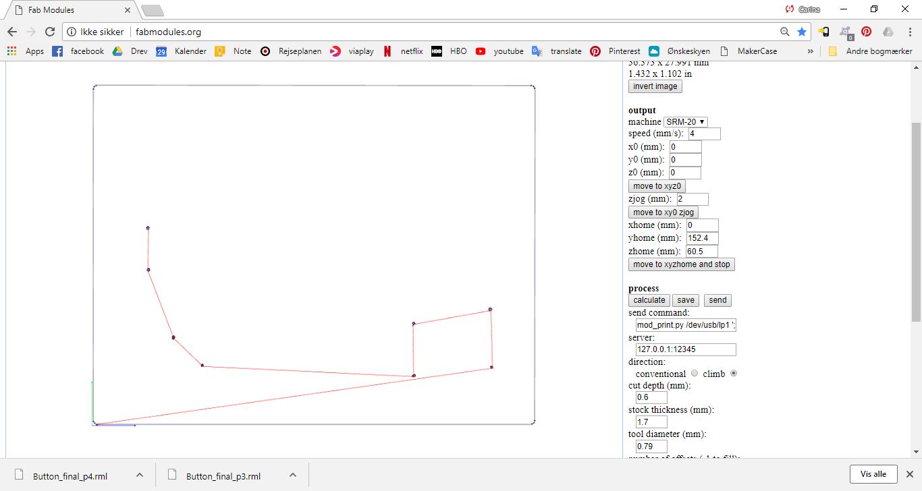Screen dimensions: 922x491
Task: Click the send command input field
Action: (x=686, y=325)
